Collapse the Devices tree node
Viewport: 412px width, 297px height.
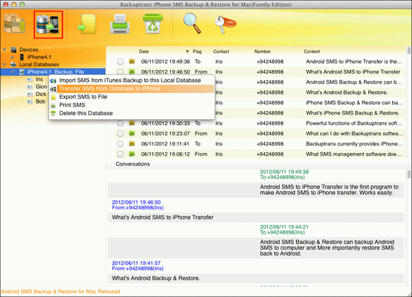pyautogui.click(x=5, y=49)
